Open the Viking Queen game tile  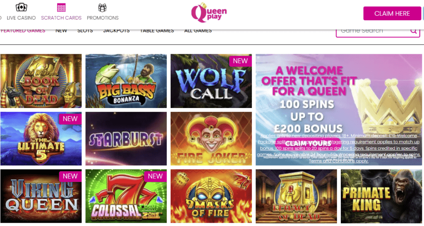pos(41,196)
